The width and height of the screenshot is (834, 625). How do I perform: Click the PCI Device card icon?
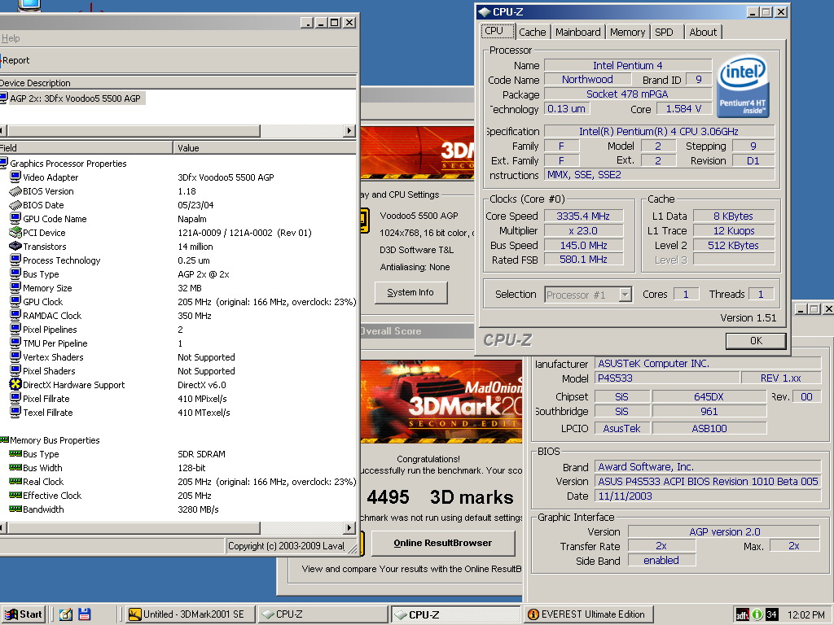tap(15, 232)
